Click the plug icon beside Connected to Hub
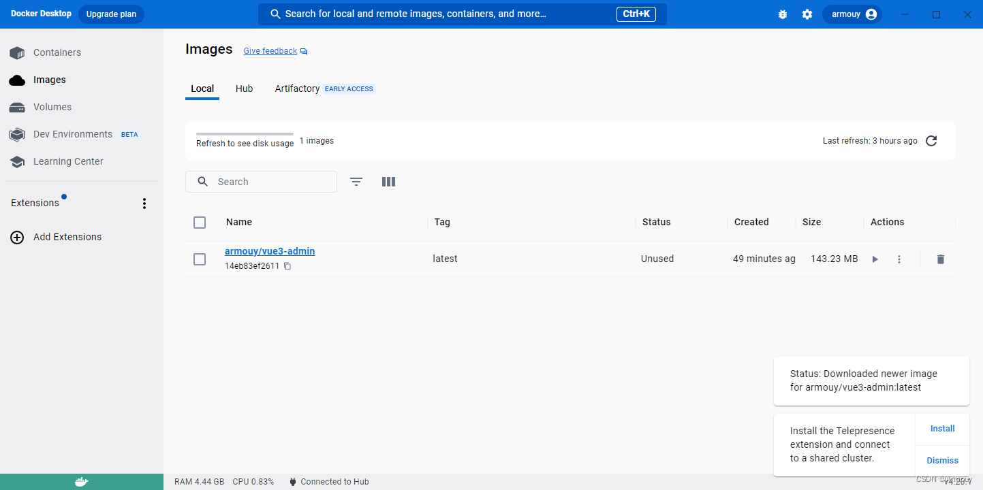Screen dimensions: 983x490 pyautogui.click(x=293, y=482)
